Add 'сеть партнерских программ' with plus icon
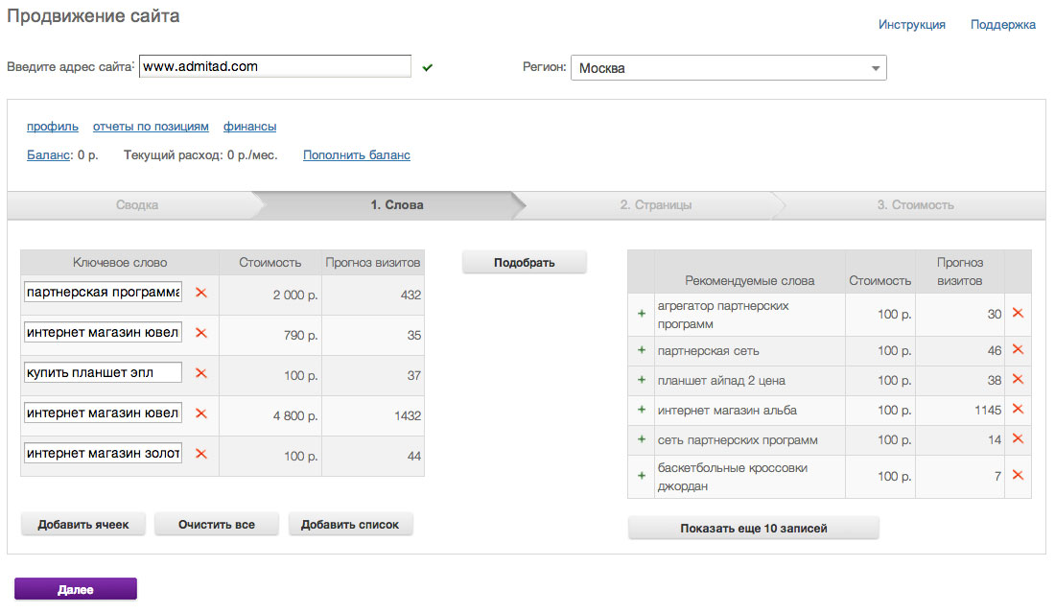Image resolution: width=1055 pixels, height=614 pixels. (641, 439)
